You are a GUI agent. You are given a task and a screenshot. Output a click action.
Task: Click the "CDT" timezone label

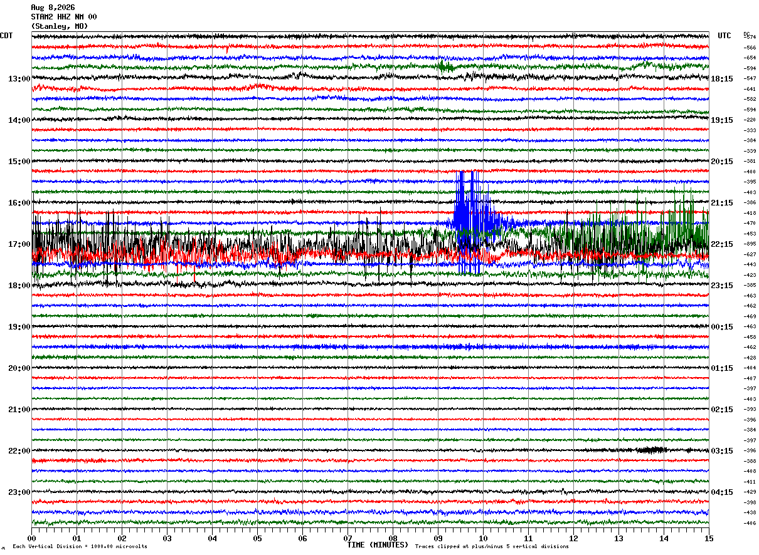(6, 36)
